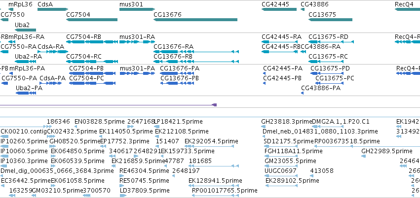The height and width of the screenshot is (198, 420).
Task: Click the CG42445 gene arrow
Action: [x=279, y=9]
